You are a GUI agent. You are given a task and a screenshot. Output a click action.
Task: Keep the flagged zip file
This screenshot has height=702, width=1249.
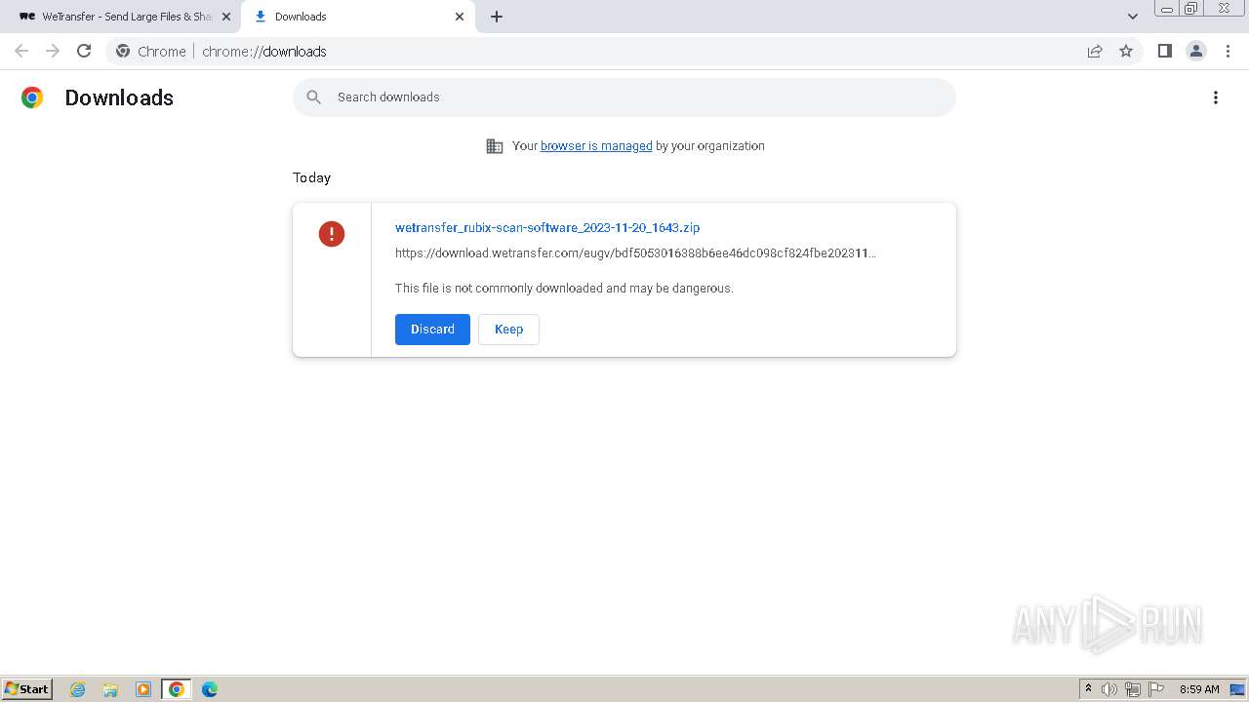[508, 330]
